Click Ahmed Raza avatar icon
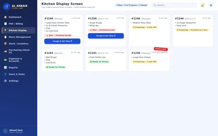The height and width of the screenshot is (136, 218). tap(5, 131)
